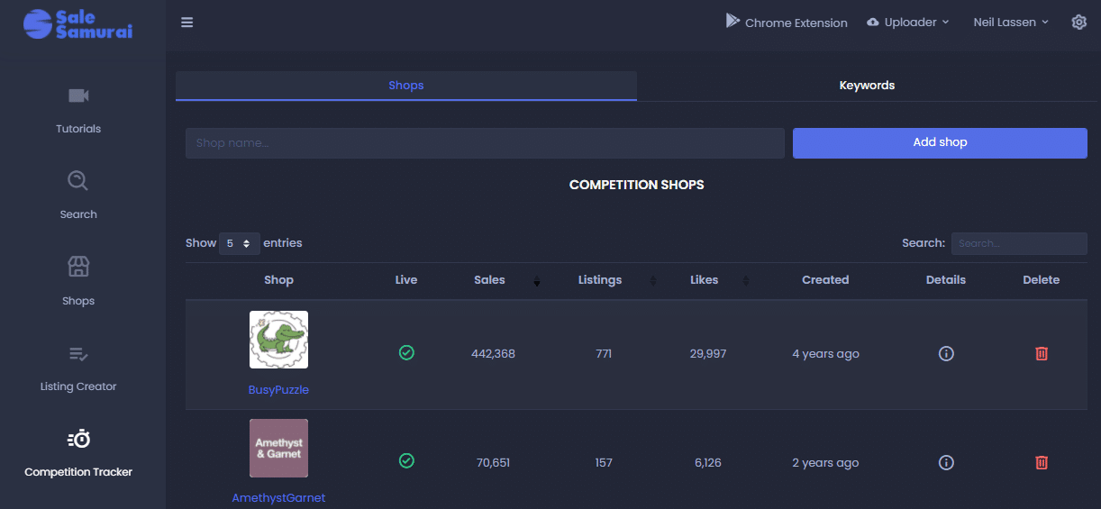
Task: Click the 6,126 likes value
Action: [x=708, y=463]
